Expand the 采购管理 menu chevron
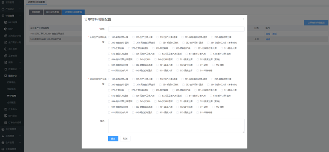Image resolution: width=329 pixels, height=152 pixels. [x=20, y=136]
